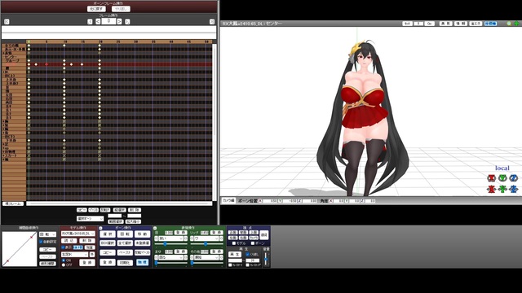The image size is (522, 293).
Task: Open the model selection dropdown
Action: (x=78, y=234)
